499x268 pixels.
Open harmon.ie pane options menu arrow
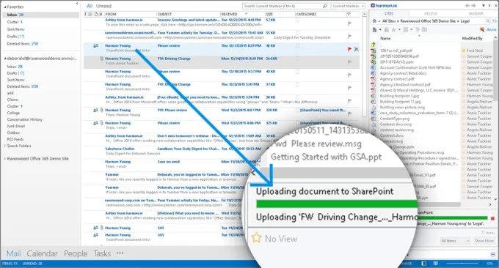pos(484,5)
